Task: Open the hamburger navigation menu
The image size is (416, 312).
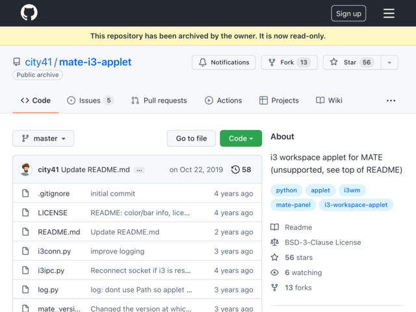Action: [x=389, y=13]
